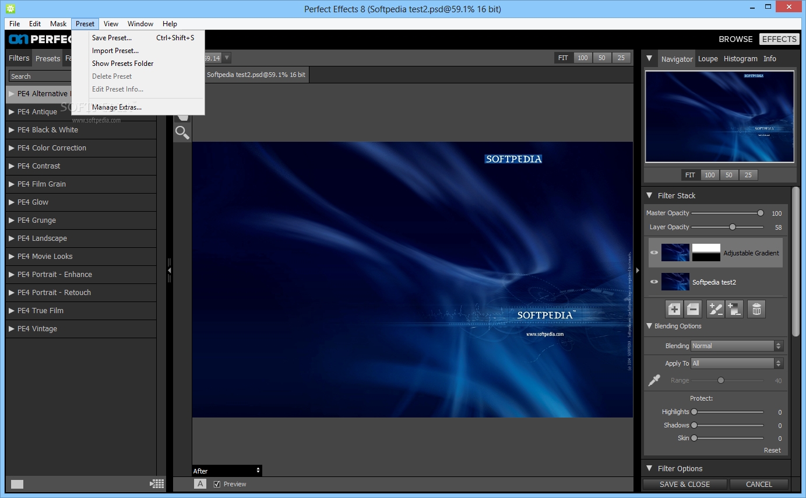The width and height of the screenshot is (806, 498).
Task: Select Show Presets Folder
Action: coord(138,64)
